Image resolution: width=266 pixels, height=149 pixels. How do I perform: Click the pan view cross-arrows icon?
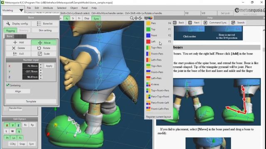pyautogui.click(x=136, y=18)
